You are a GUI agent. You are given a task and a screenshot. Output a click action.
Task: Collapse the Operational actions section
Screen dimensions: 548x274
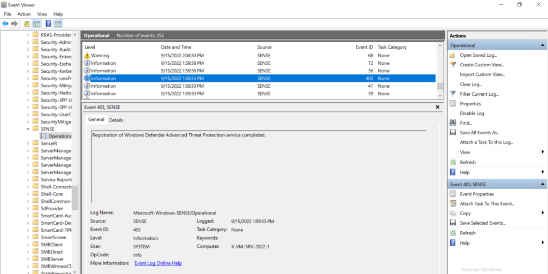coord(542,45)
